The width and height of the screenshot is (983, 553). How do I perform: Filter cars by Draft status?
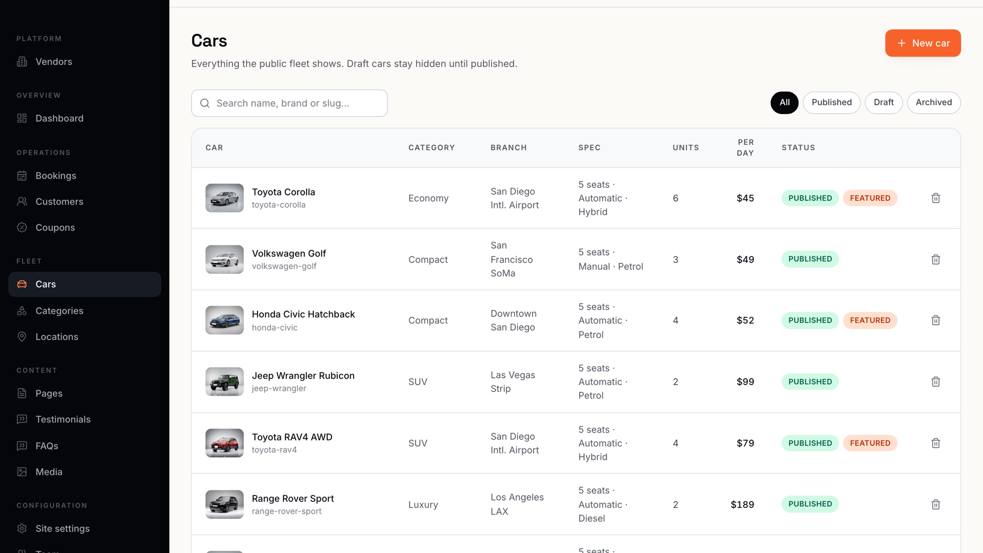(884, 102)
